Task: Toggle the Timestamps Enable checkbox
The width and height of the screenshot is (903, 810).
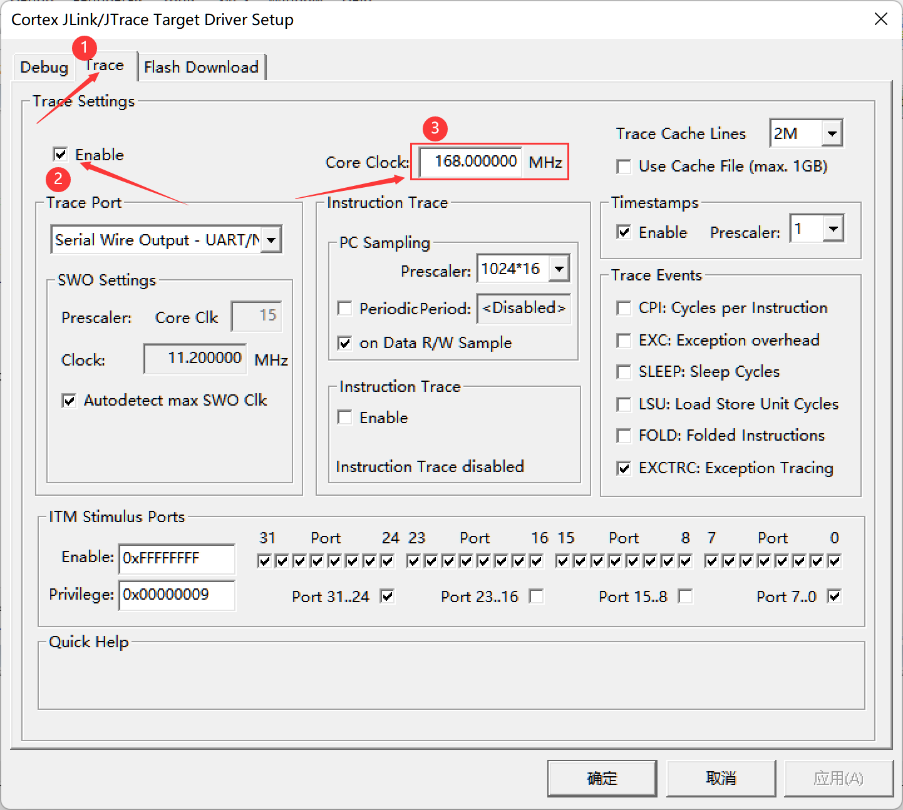Action: pos(624,232)
